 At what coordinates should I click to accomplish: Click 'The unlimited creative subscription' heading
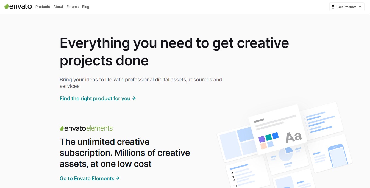(x=125, y=153)
